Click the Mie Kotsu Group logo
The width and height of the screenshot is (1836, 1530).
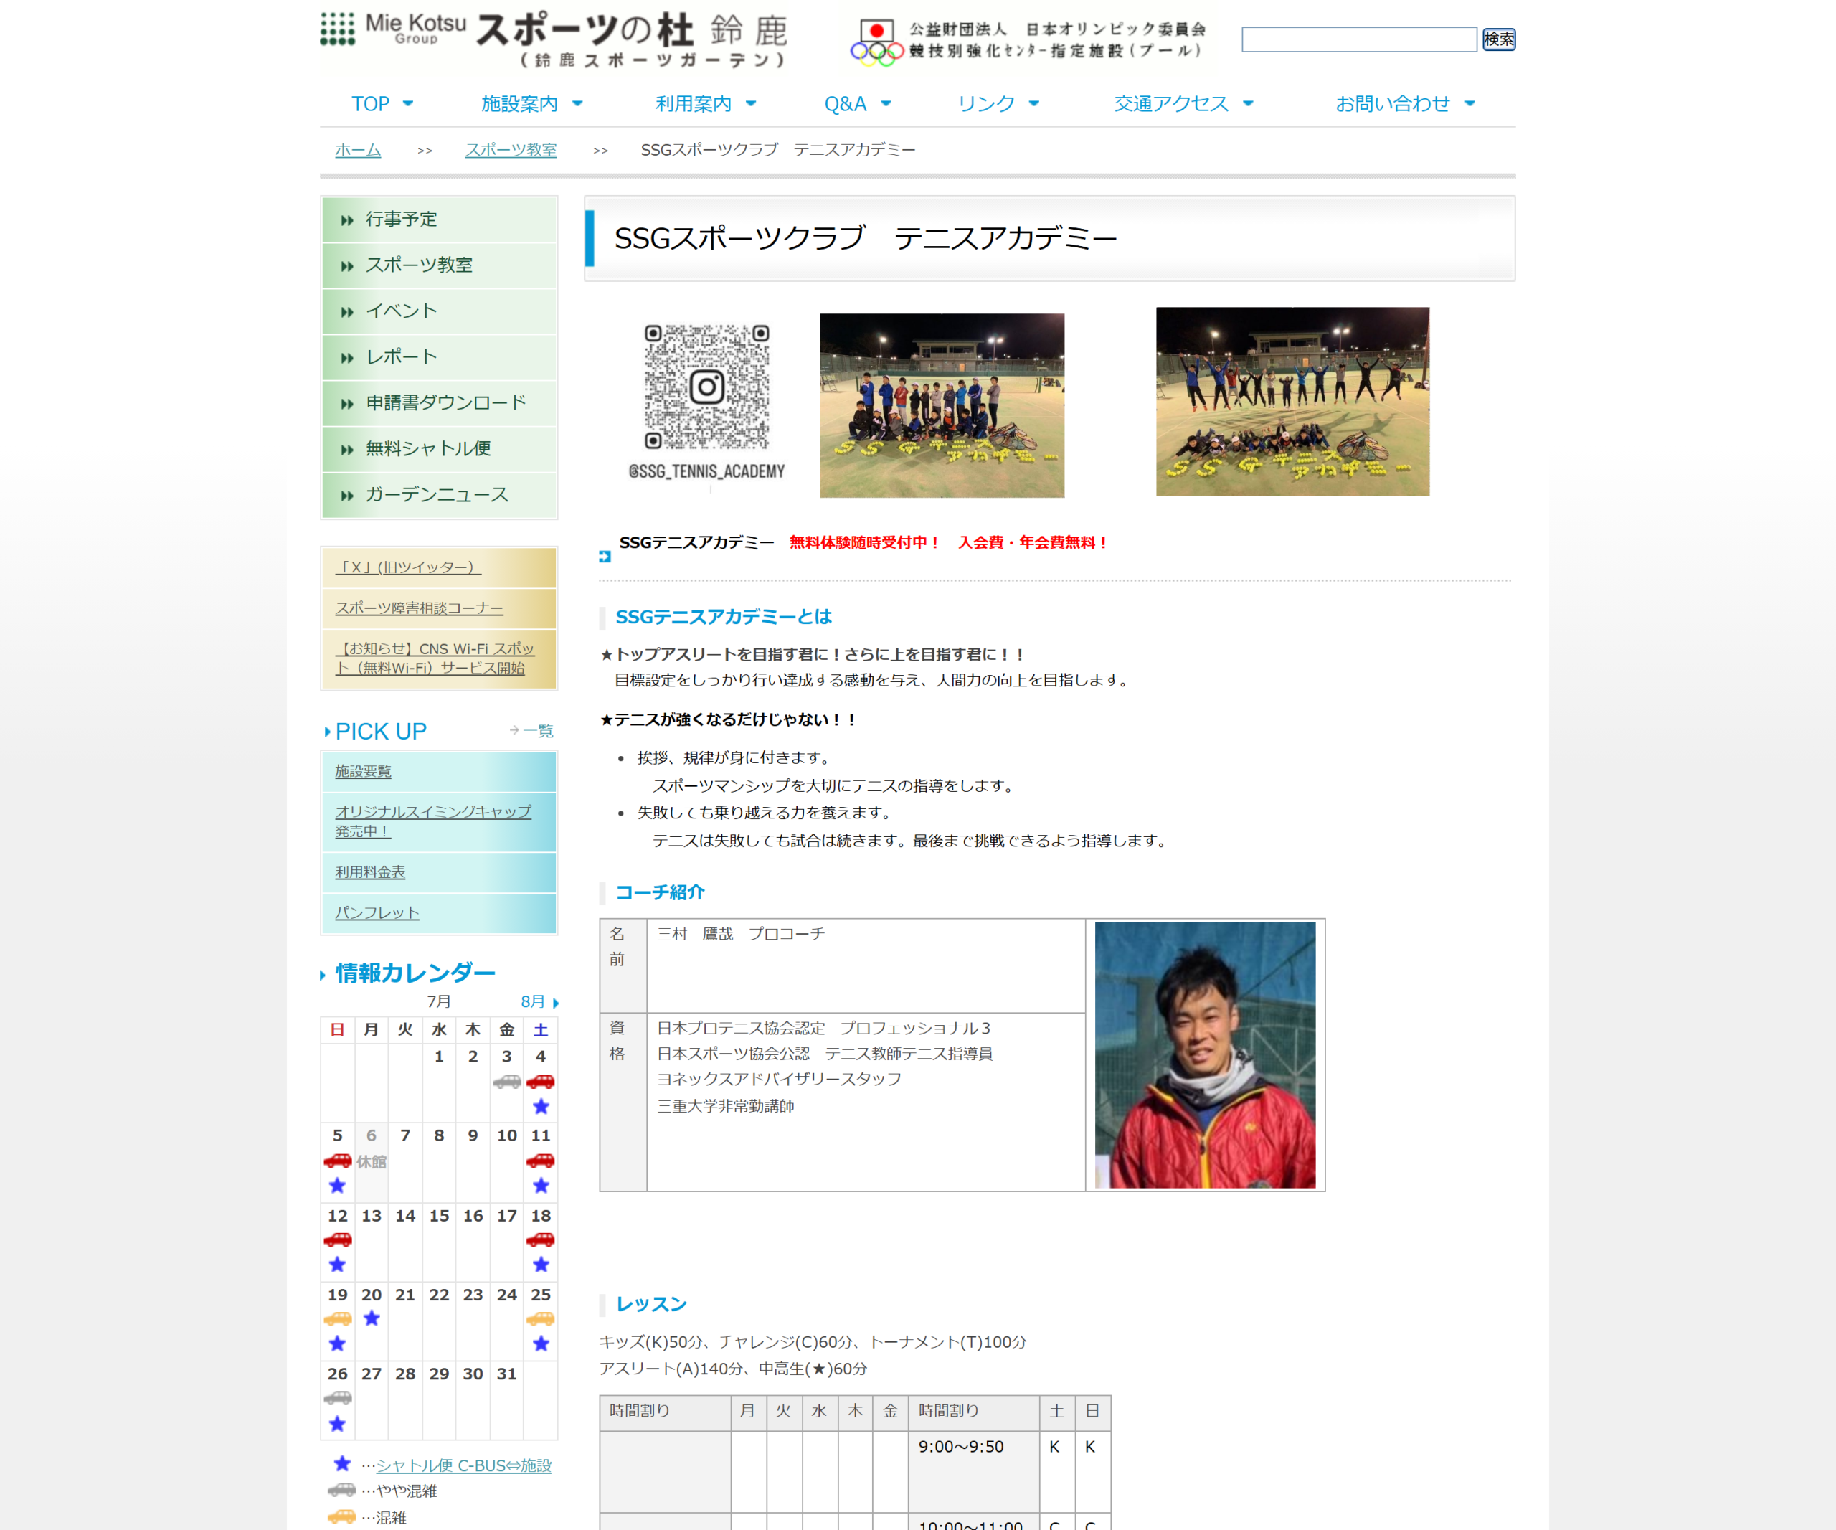pyautogui.click(x=394, y=29)
